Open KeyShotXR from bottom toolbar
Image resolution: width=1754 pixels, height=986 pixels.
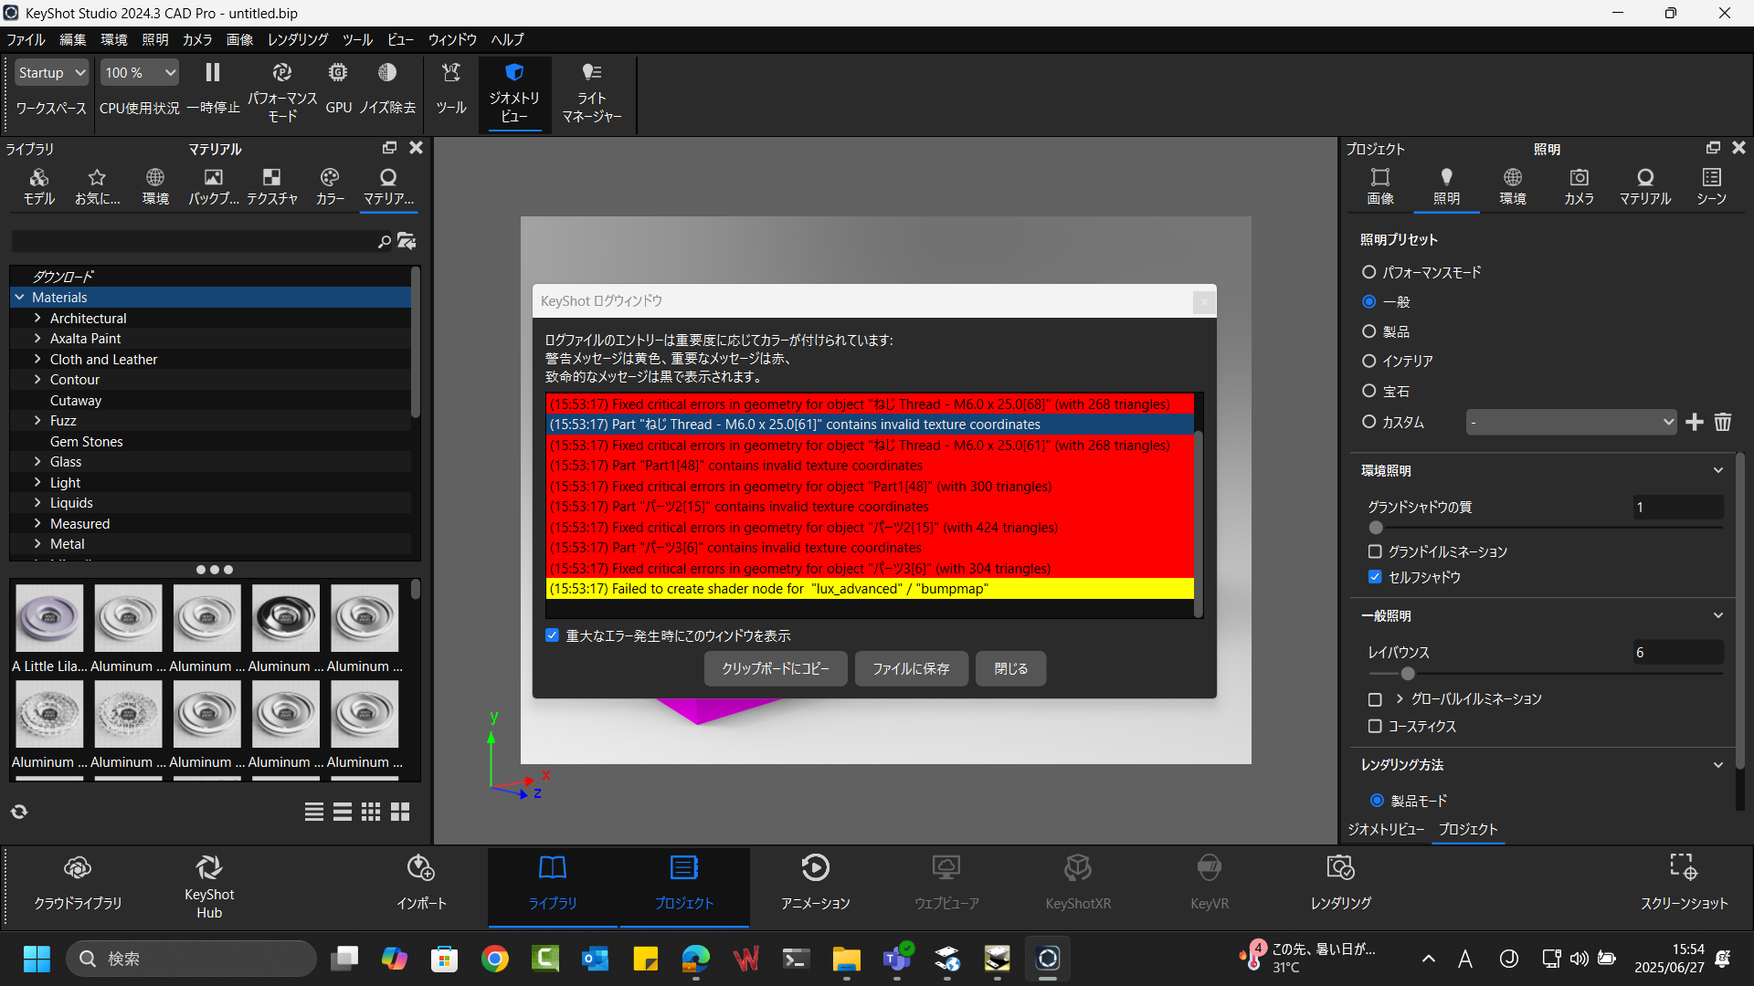[1078, 884]
